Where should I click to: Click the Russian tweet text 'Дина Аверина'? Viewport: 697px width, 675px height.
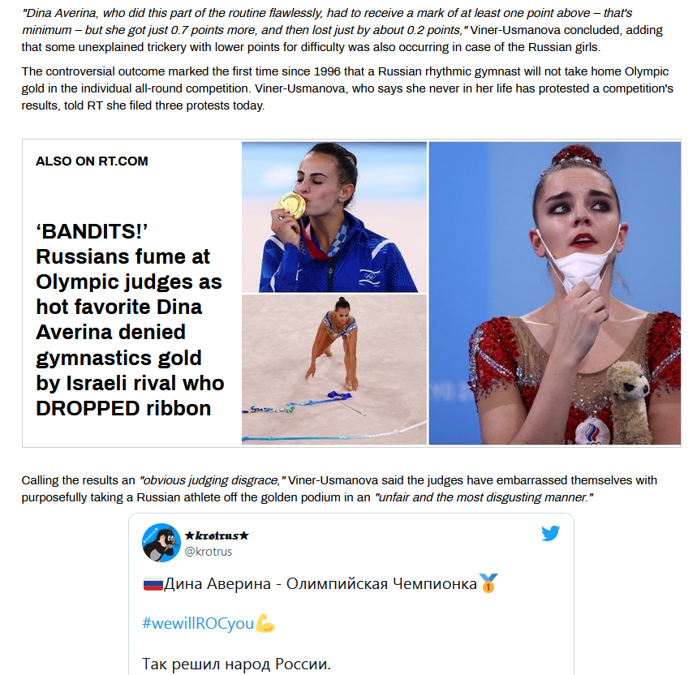coord(217,583)
